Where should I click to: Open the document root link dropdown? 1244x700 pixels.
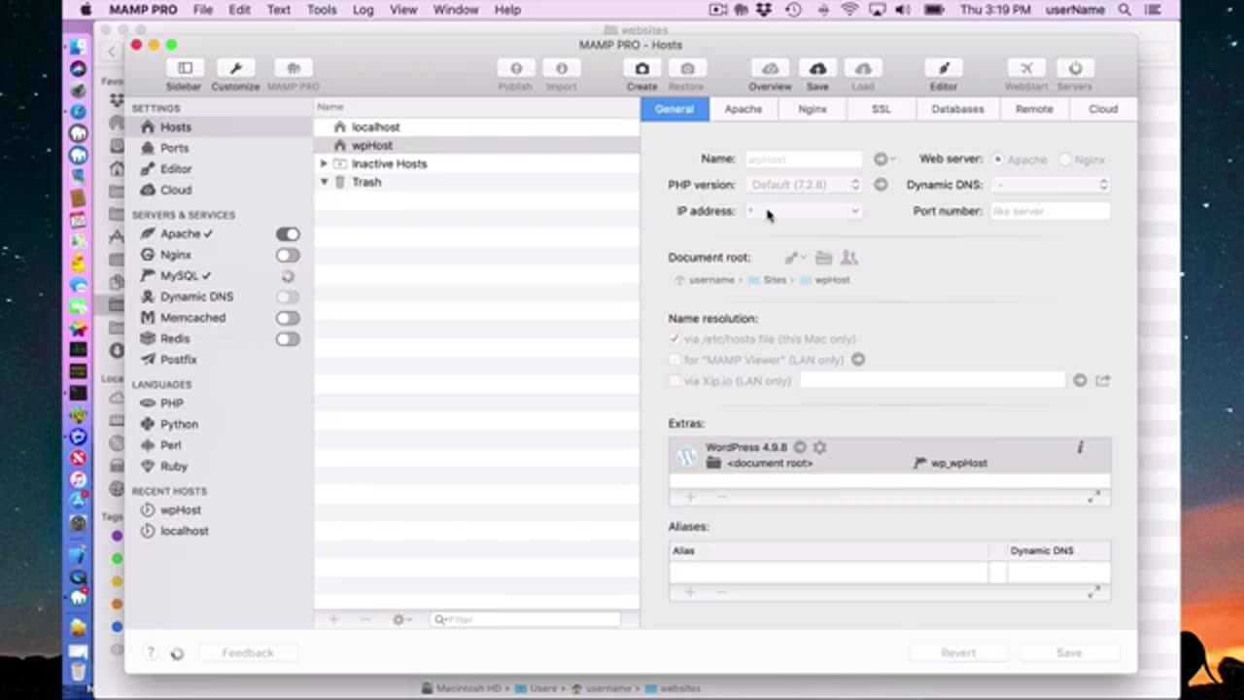point(796,258)
